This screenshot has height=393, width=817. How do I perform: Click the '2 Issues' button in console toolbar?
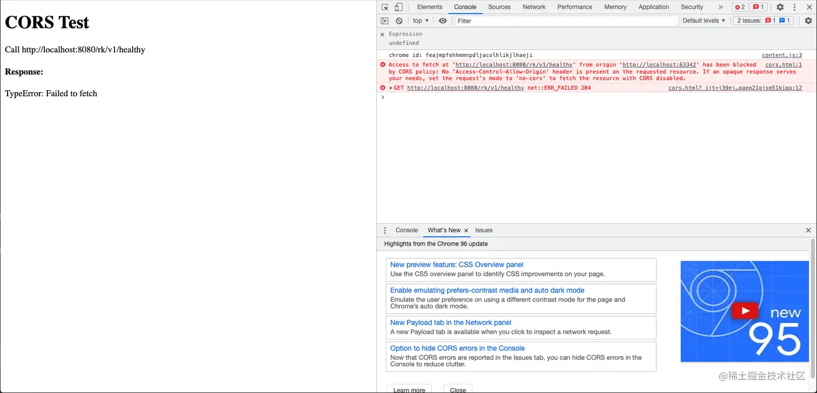point(763,21)
